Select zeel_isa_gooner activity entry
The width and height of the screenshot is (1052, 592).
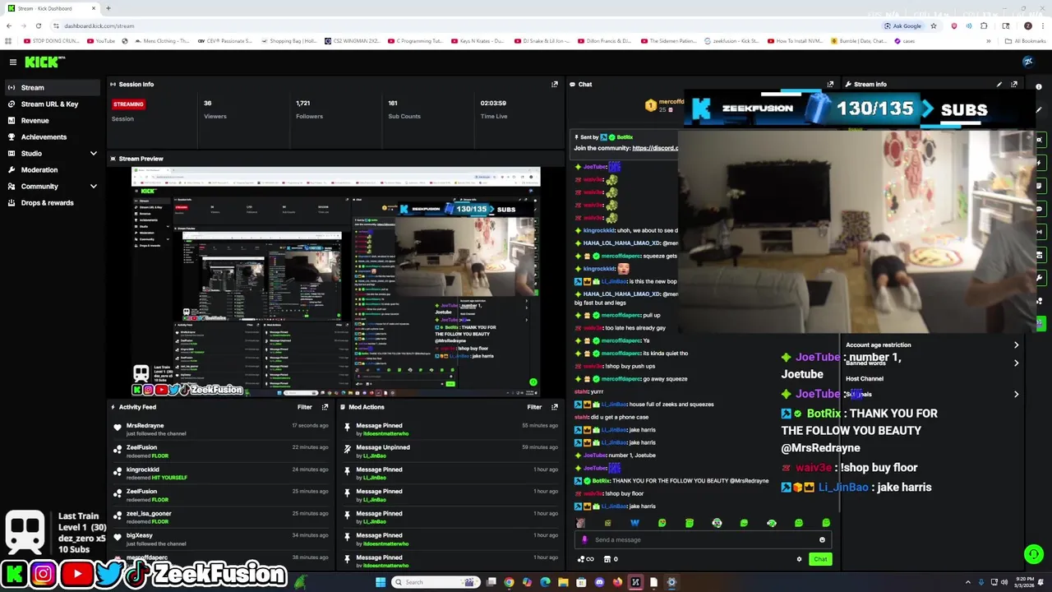(x=222, y=517)
